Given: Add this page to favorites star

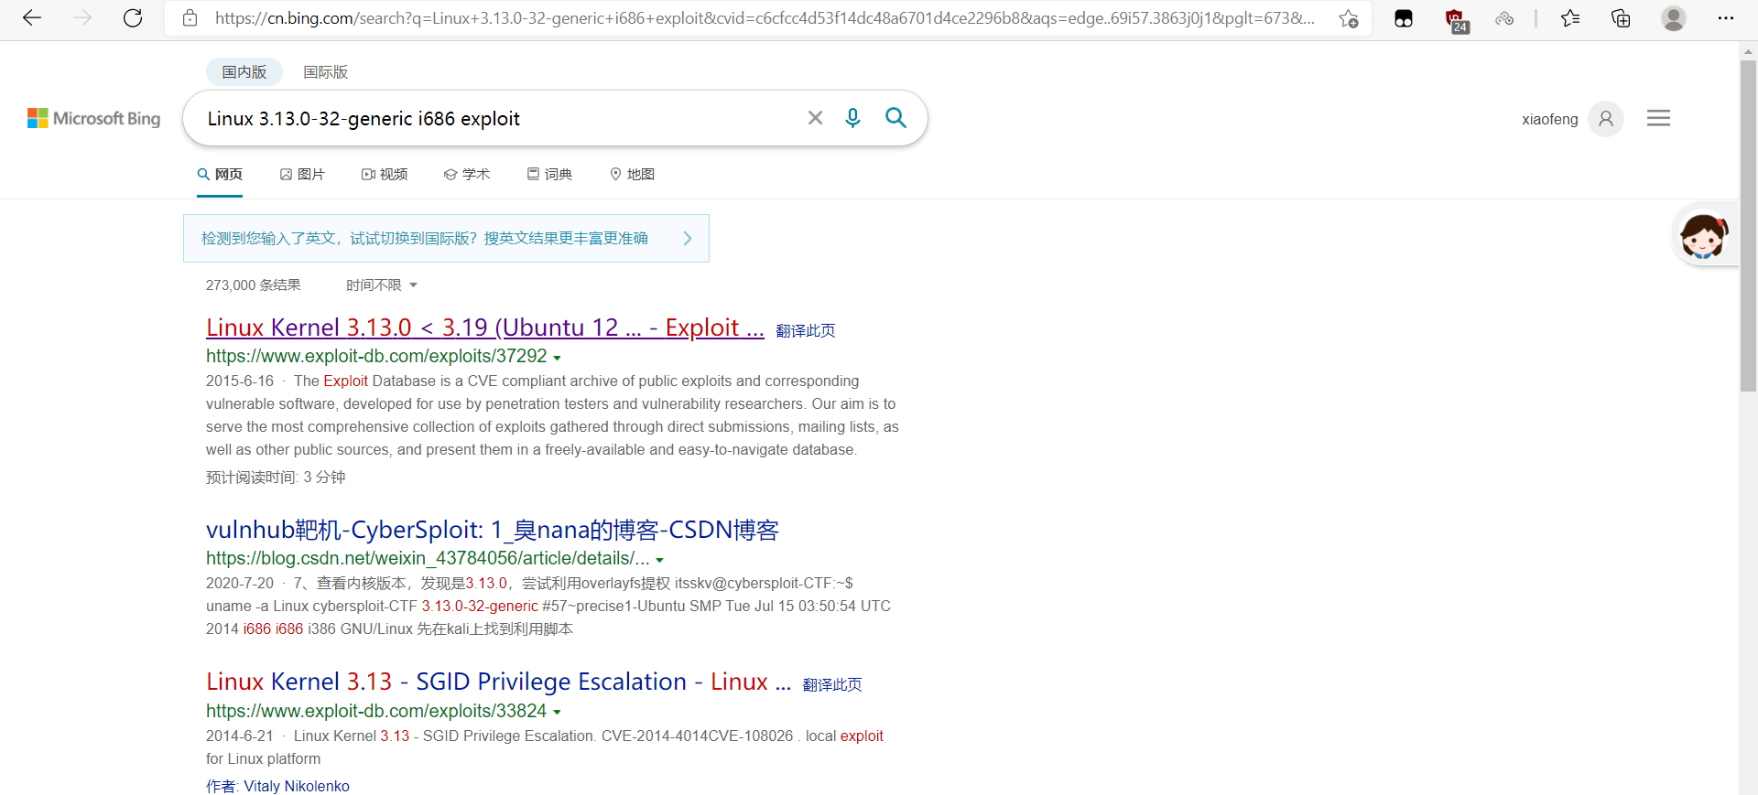Looking at the screenshot, I should tap(1348, 18).
